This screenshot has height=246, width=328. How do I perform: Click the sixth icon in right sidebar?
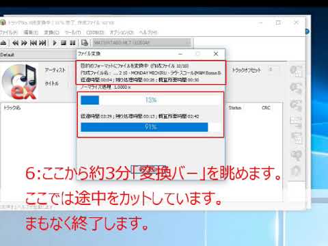(x=296, y=155)
